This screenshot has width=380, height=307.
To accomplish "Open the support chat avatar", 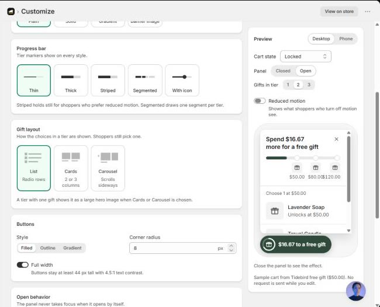I will (x=355, y=291).
